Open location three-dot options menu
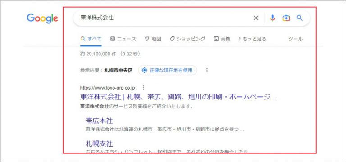Image resolution: width=346 pixels, height=162 pixels. tap(207, 70)
